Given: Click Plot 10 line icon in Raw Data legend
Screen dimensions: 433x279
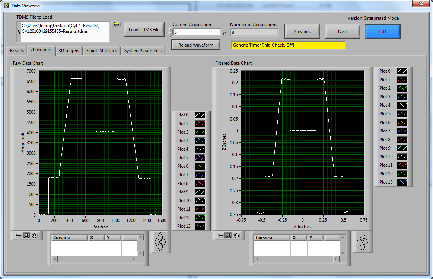Looking at the screenshot, I should 200,201.
